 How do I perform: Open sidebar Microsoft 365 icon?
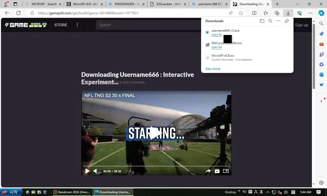[x=321, y=65]
